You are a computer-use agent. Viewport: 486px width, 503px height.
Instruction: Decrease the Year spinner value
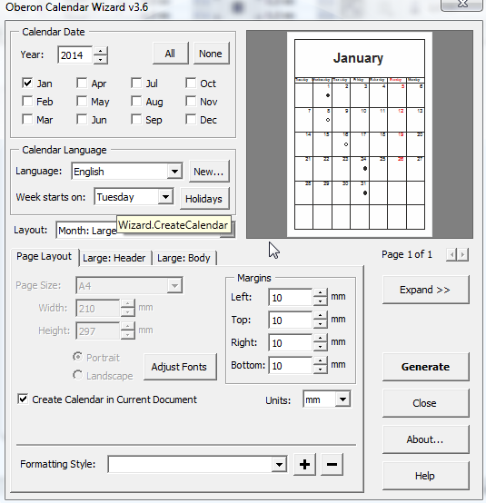(x=101, y=59)
